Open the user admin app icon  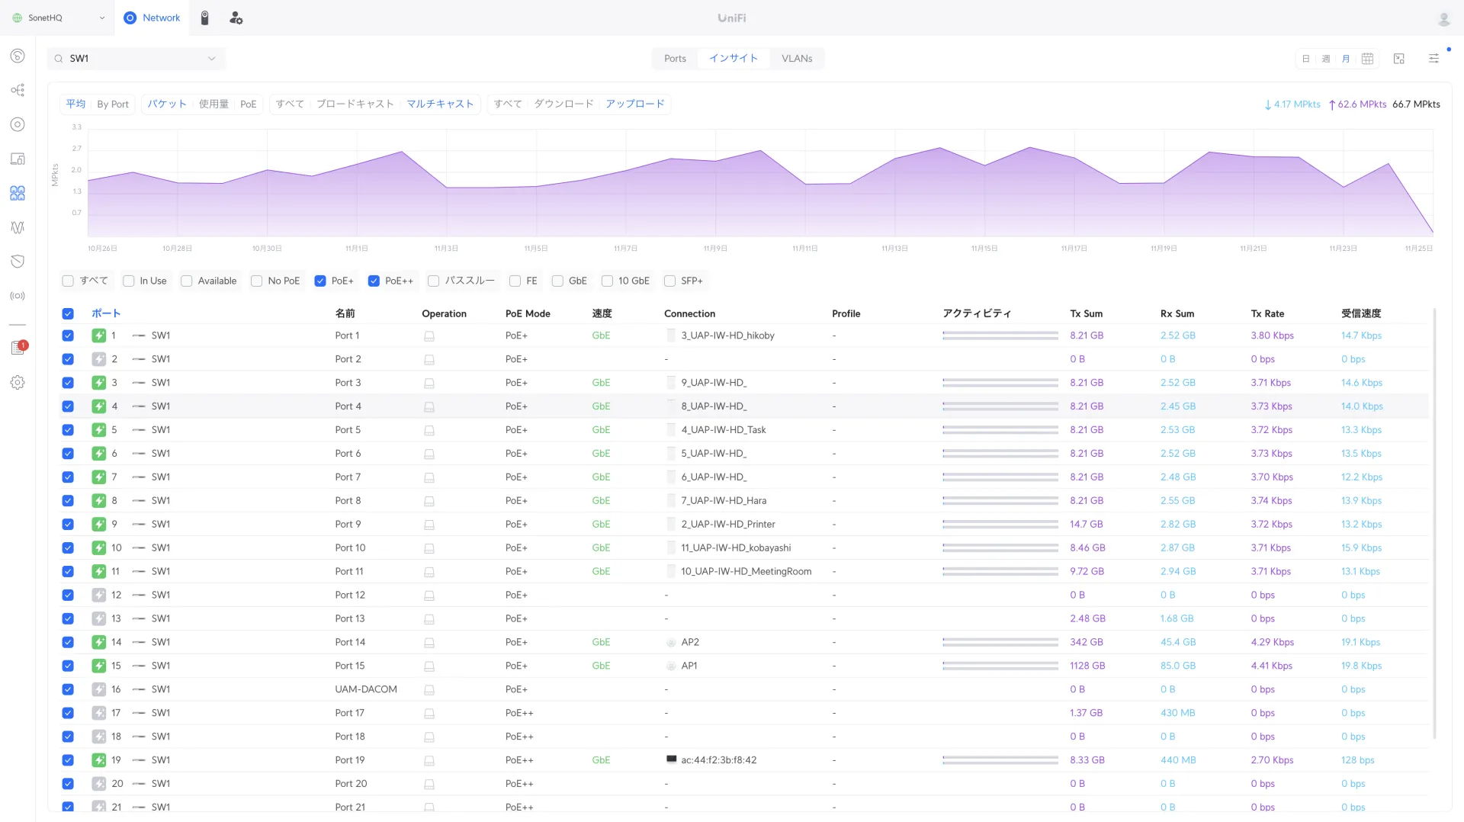(x=236, y=18)
